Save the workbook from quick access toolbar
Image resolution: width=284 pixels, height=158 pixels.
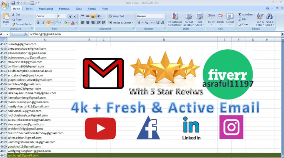[13, 3]
